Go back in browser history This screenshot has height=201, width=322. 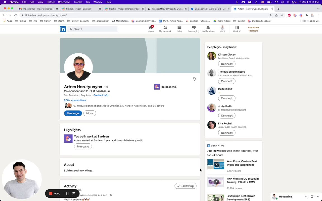(4, 15)
